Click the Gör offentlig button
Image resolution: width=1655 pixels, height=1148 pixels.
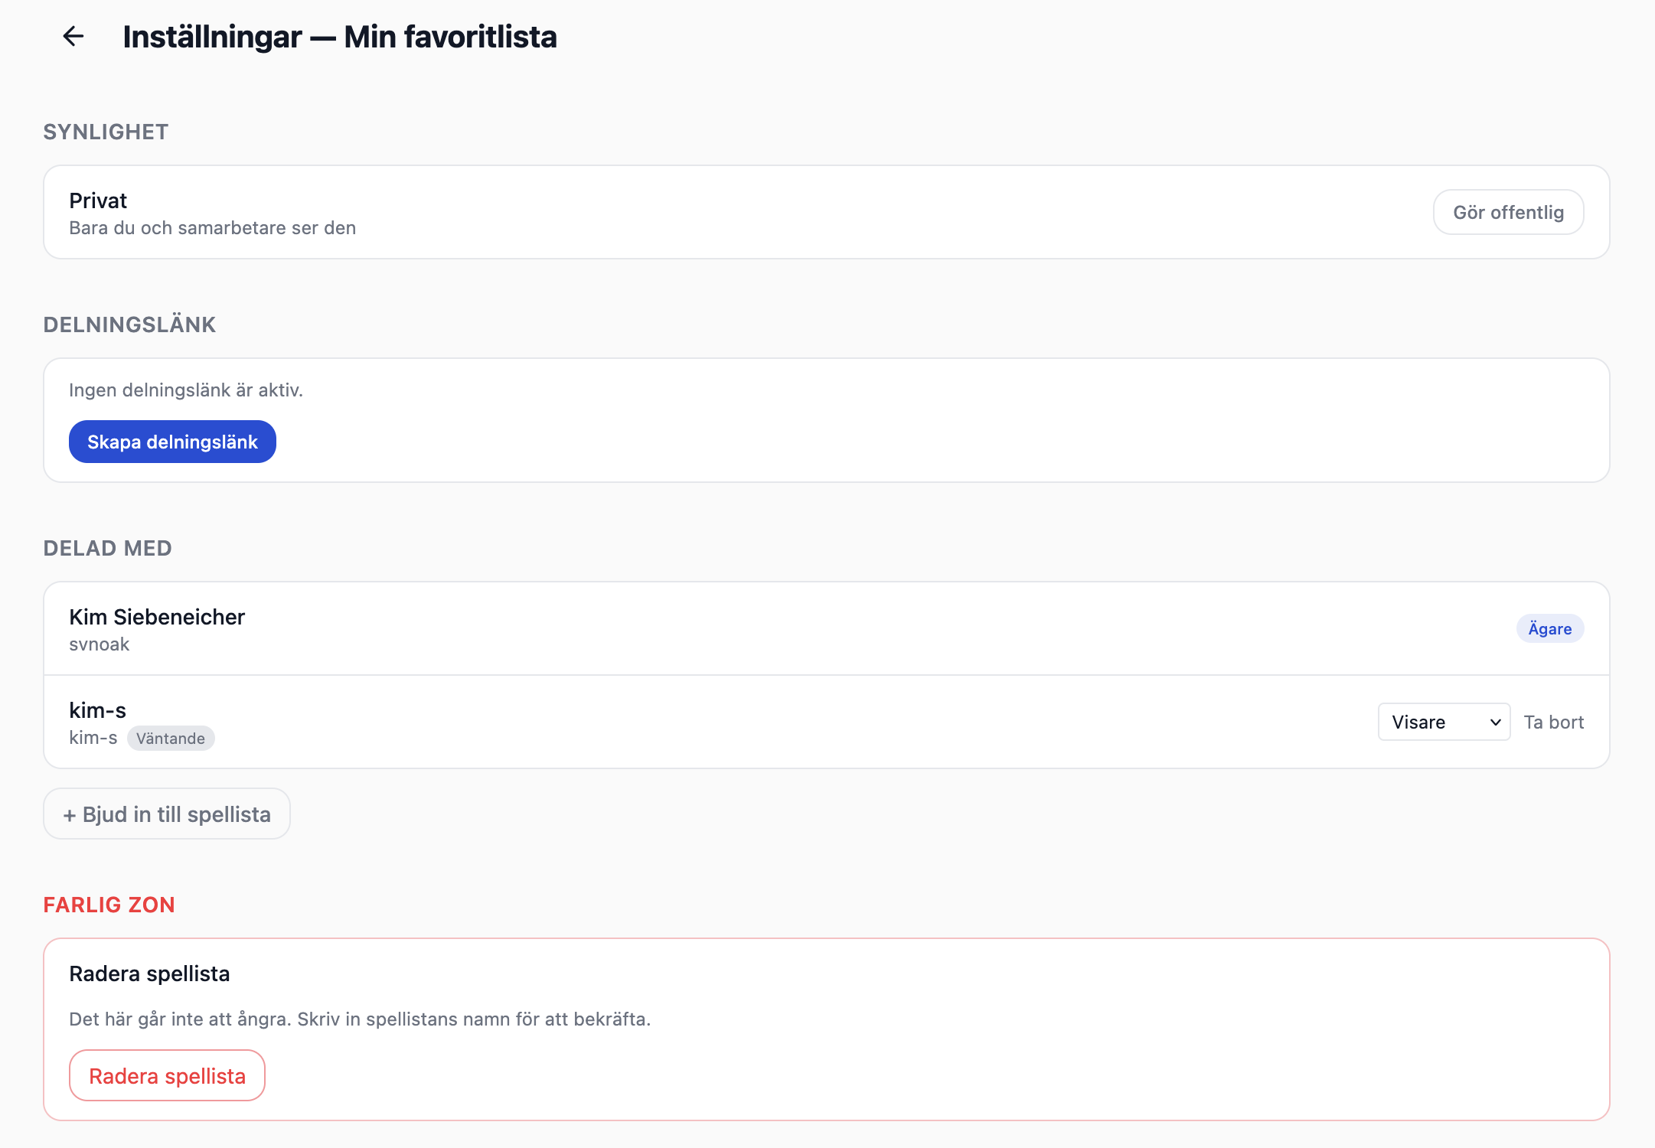[x=1508, y=212]
